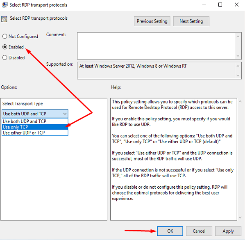
Task: Click the title bar window icon
Action: coord(5,5)
